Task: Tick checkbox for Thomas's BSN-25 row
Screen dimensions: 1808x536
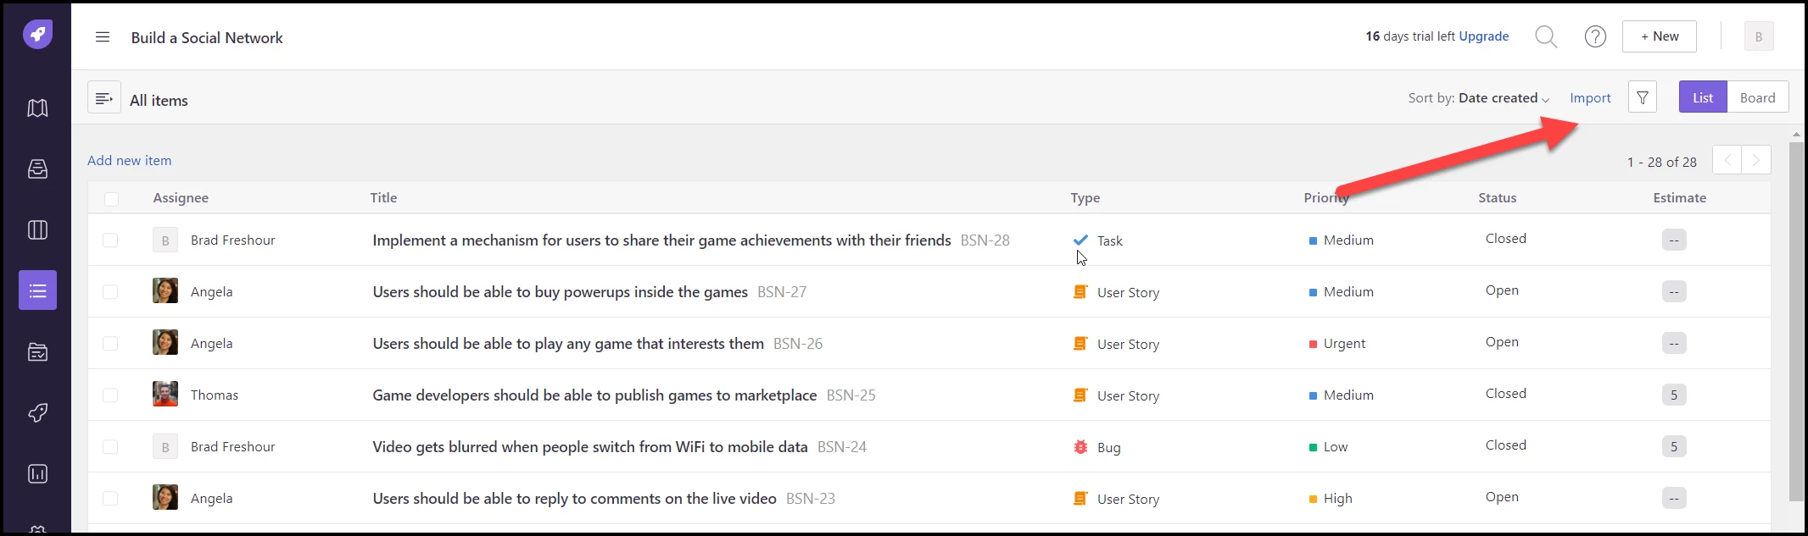Action: click(110, 395)
